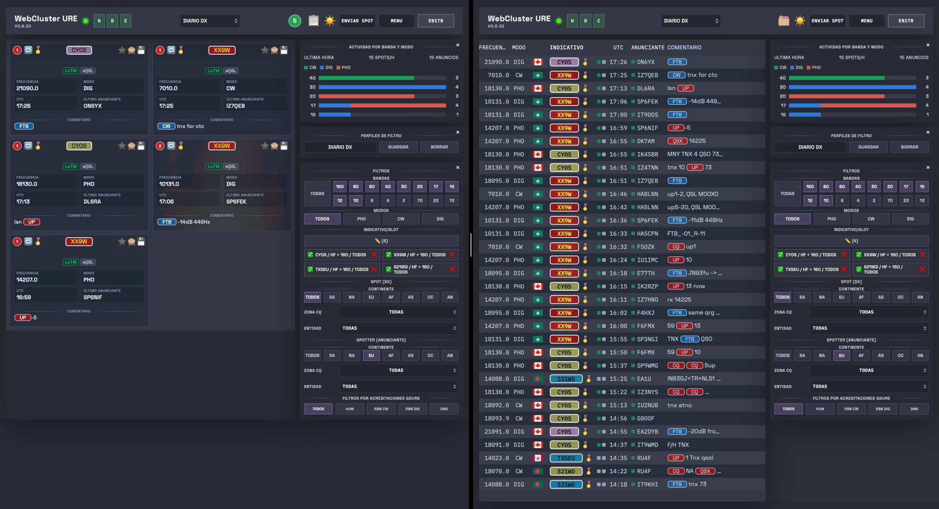Select the 40 band filter button
The height and width of the screenshot is (509, 939).
click(x=388, y=187)
